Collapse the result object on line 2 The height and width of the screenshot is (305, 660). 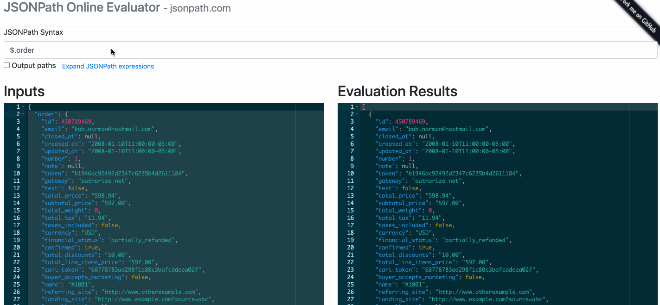coord(357,114)
